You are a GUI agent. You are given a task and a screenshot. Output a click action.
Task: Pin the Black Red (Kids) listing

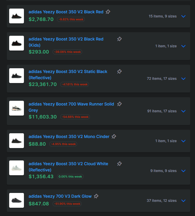pyautogui.click(x=119, y=39)
